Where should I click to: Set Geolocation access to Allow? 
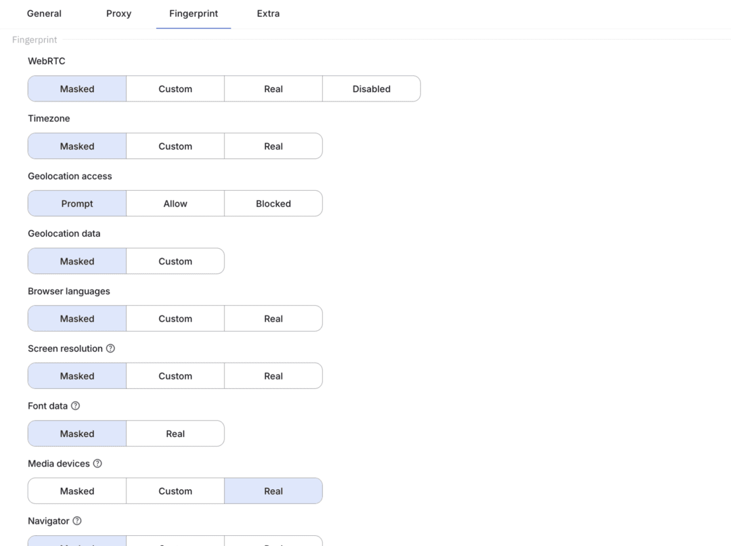tap(175, 204)
